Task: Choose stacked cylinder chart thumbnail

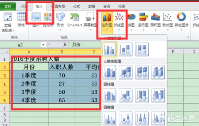Action: point(126,95)
